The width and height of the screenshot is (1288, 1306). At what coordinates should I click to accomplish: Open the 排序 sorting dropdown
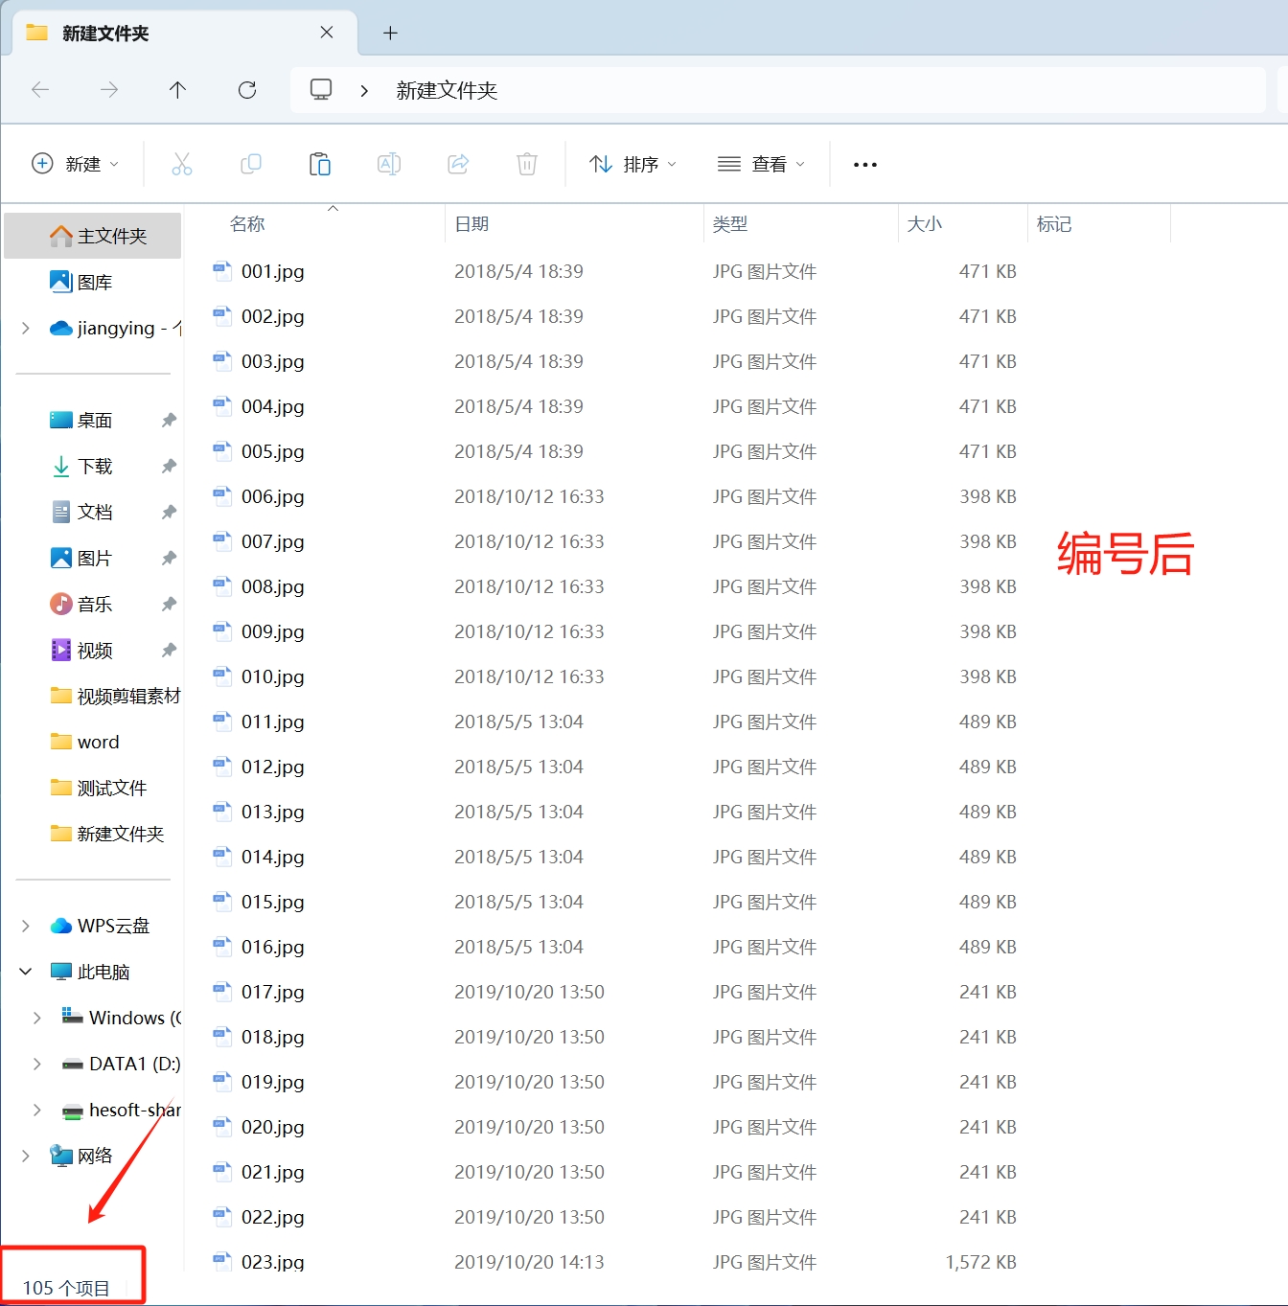(632, 163)
